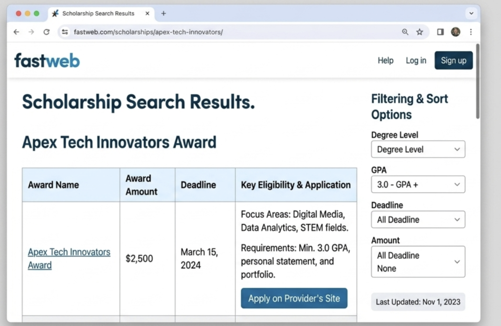Open the Amount filter dropdown
The width and height of the screenshot is (501, 326).
click(418, 261)
